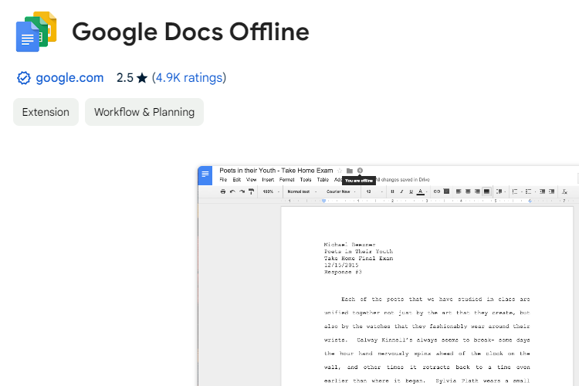This screenshot has width=579, height=386.
Task: Click the numbered list icon in preview toolbar
Action: point(516,191)
